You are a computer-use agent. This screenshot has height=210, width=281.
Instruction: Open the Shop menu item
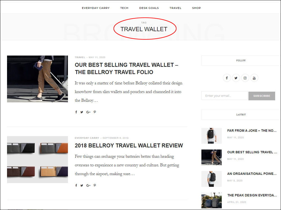coord(196,8)
